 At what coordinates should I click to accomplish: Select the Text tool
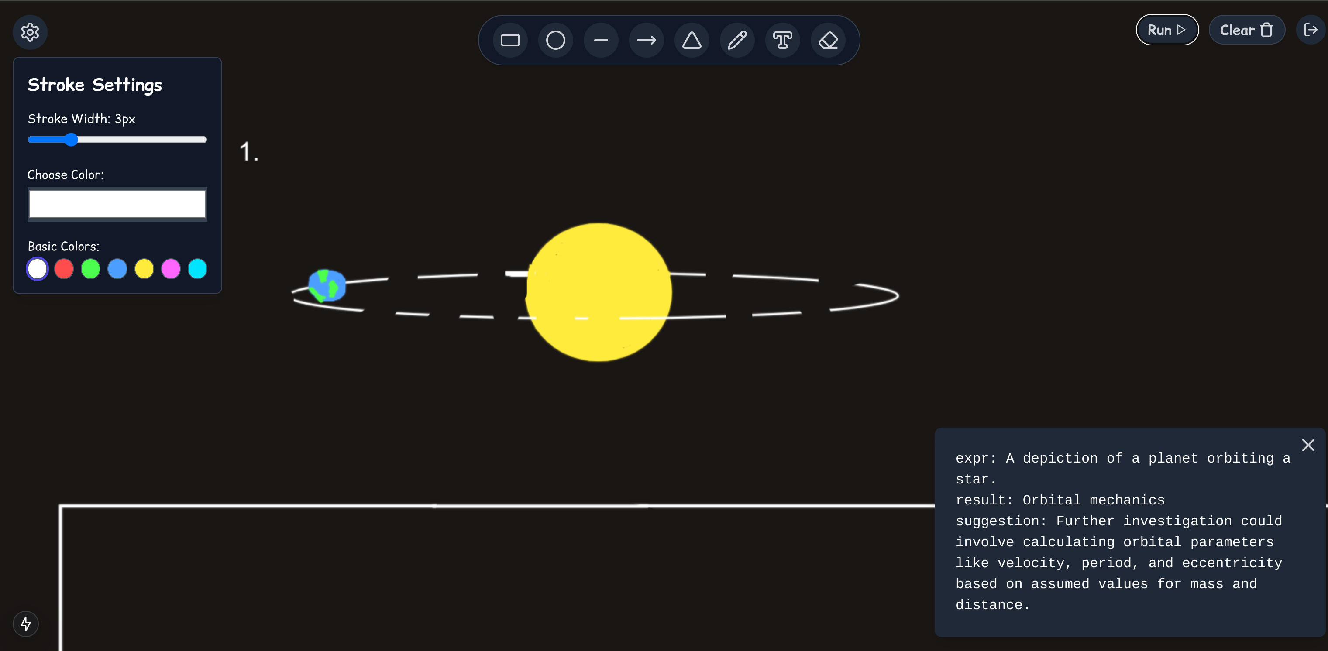(782, 40)
